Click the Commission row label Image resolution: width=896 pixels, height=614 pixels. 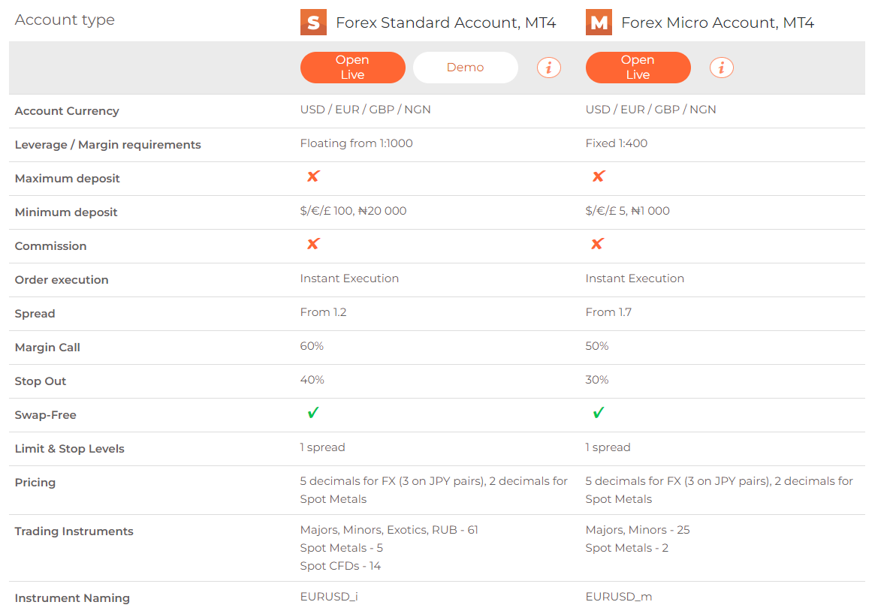(x=51, y=245)
